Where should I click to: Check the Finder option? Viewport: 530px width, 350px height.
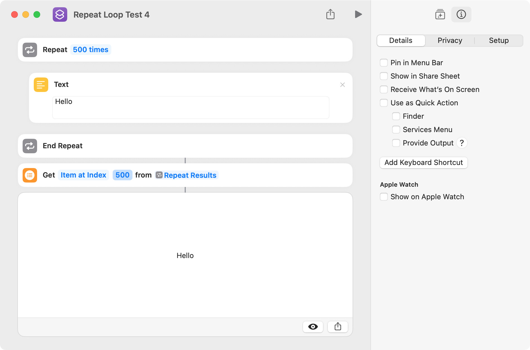[396, 116]
